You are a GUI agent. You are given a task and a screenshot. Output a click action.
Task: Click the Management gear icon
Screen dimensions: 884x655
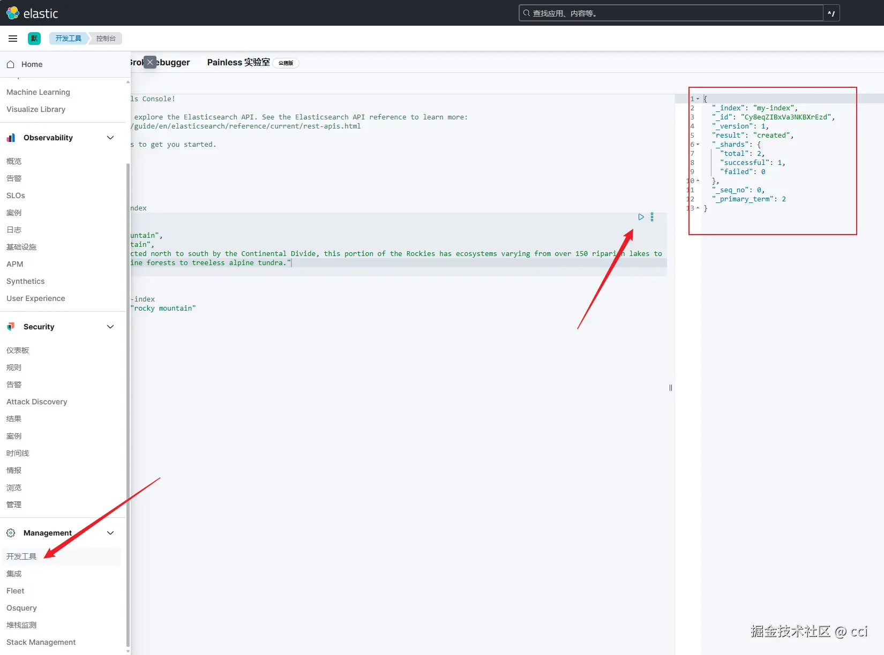click(11, 533)
